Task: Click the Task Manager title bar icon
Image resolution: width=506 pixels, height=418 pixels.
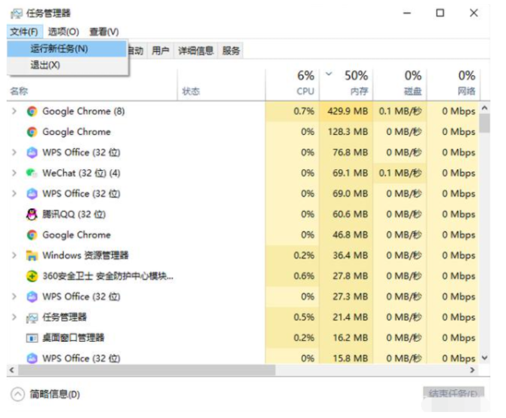Action: click(16, 14)
